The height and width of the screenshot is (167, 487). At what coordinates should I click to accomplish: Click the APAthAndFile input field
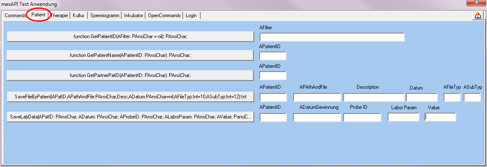[x=317, y=98]
